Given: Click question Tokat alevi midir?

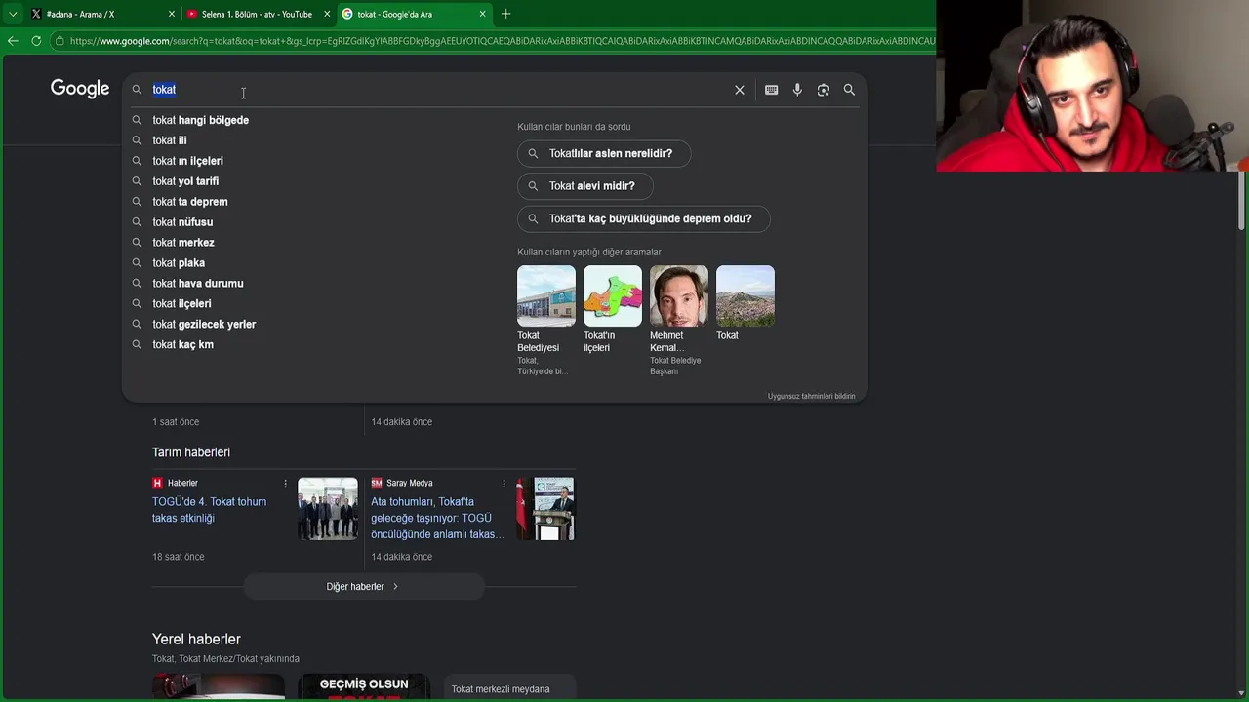Looking at the screenshot, I should (585, 186).
